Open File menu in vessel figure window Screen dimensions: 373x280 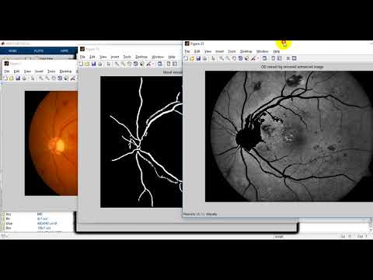(x=82, y=57)
